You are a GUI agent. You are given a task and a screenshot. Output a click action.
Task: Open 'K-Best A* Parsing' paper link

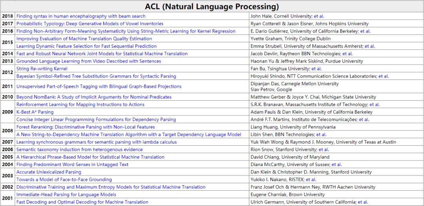pyautogui.click(x=35, y=112)
